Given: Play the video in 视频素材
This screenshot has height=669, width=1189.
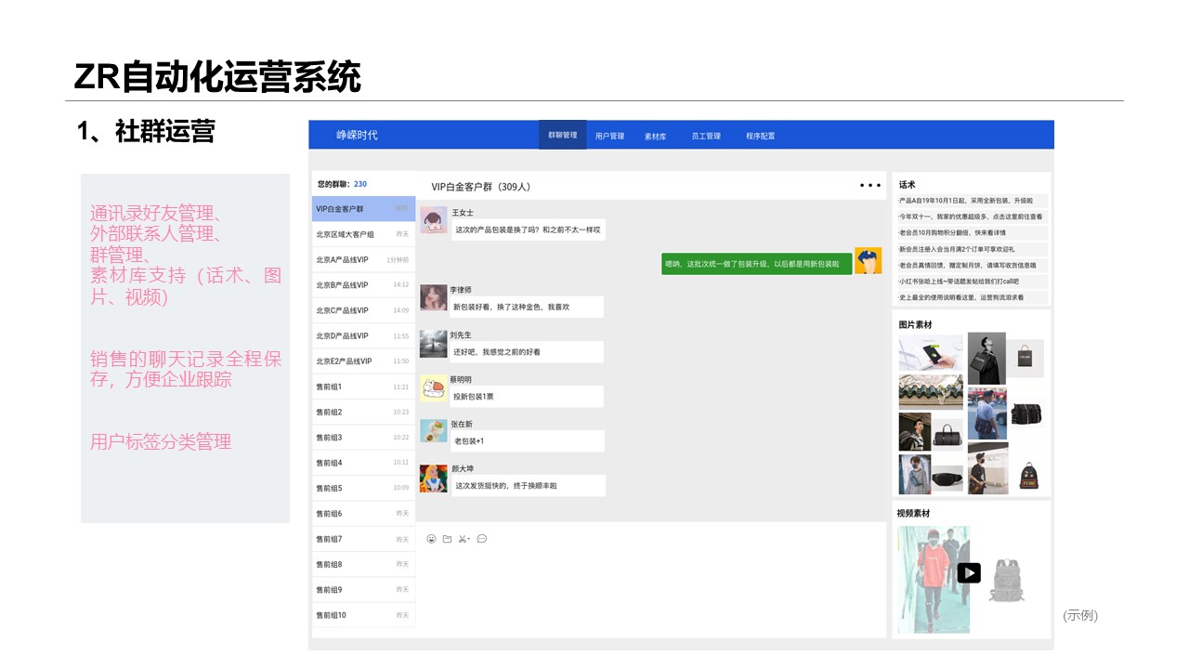Looking at the screenshot, I should click(x=968, y=573).
